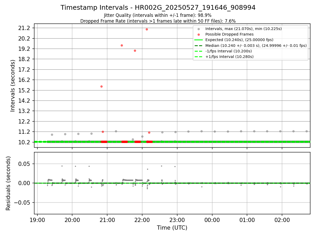
Task: Click the x-axis tick label "23:00"
Action: [177, 220]
